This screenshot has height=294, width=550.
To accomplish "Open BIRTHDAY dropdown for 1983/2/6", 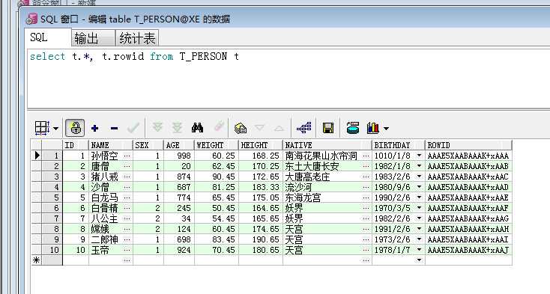I will point(419,177).
